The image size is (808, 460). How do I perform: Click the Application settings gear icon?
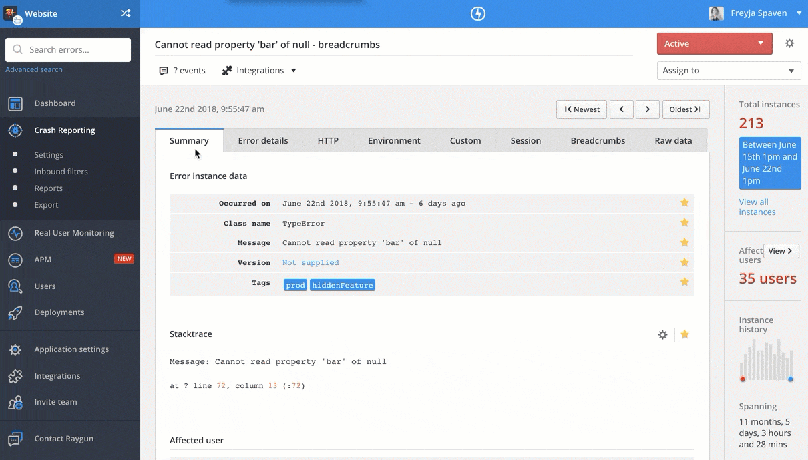pos(15,349)
